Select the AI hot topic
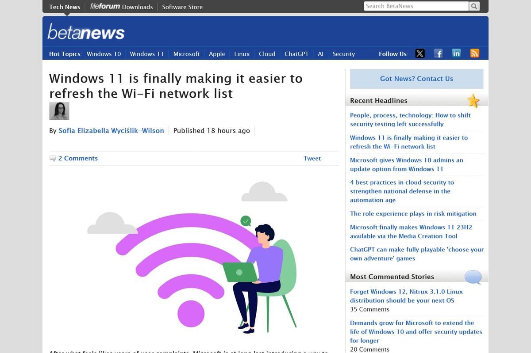The height and width of the screenshot is (353, 531). click(320, 54)
